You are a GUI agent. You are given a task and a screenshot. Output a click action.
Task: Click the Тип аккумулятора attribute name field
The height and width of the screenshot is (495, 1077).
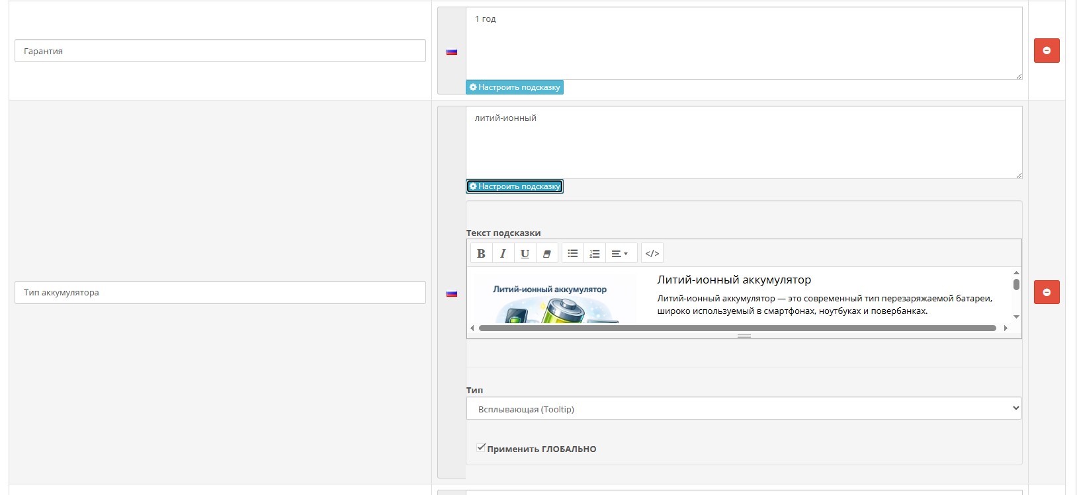coord(220,293)
